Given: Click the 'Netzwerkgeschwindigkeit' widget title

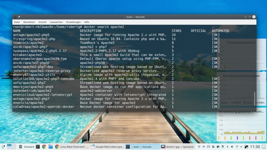Looking at the screenshot, I should 241,76.
